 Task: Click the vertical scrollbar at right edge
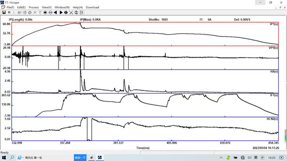(x=285, y=135)
